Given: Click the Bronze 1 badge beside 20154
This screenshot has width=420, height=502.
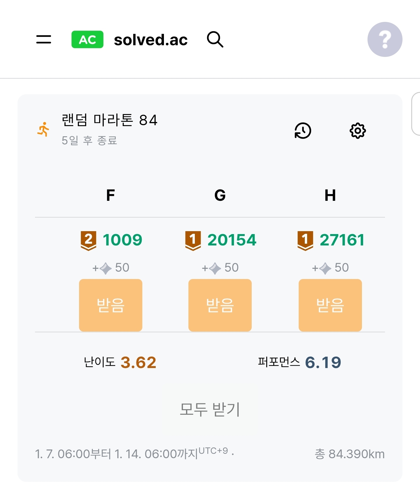Looking at the screenshot, I should pyautogui.click(x=193, y=240).
